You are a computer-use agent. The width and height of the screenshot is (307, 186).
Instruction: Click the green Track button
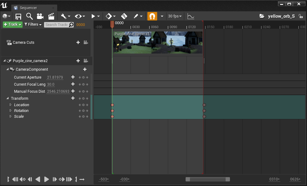13,24
